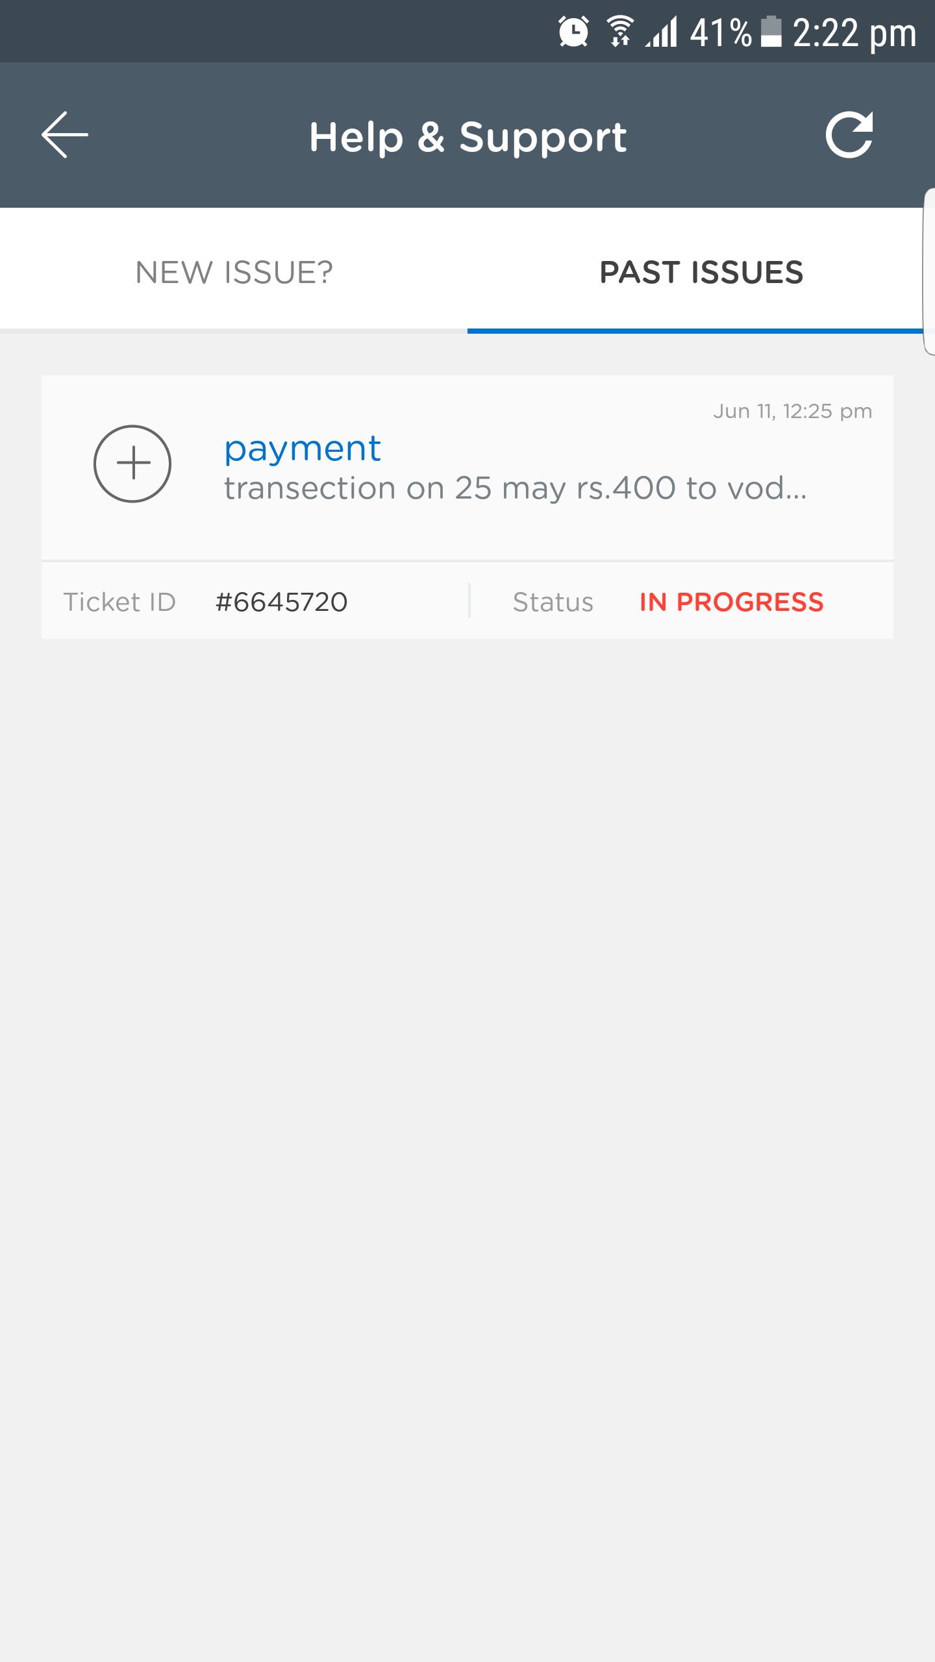Tap ticket number #6645720
The height and width of the screenshot is (1662, 935).
282,602
